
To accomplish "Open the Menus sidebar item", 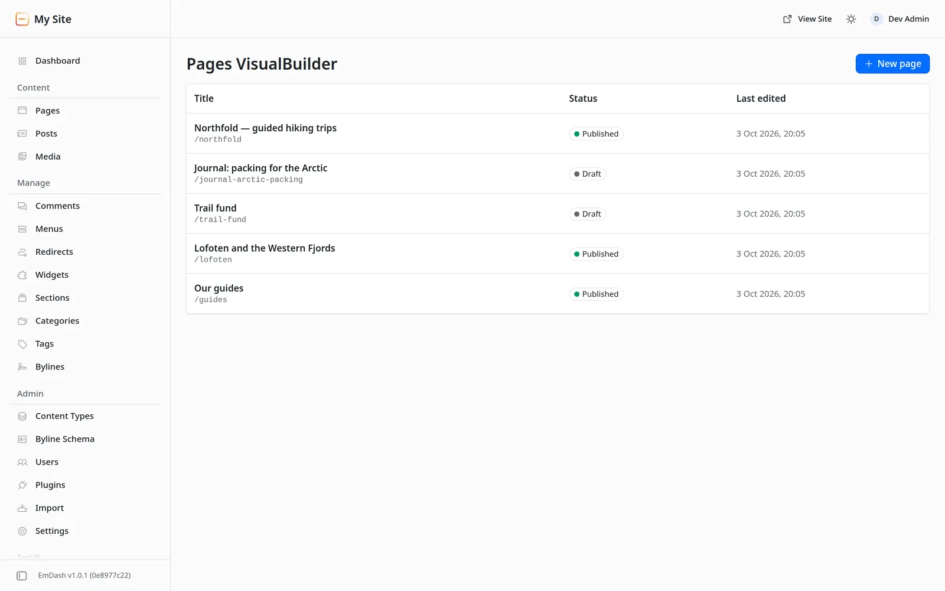I will [x=85, y=229].
